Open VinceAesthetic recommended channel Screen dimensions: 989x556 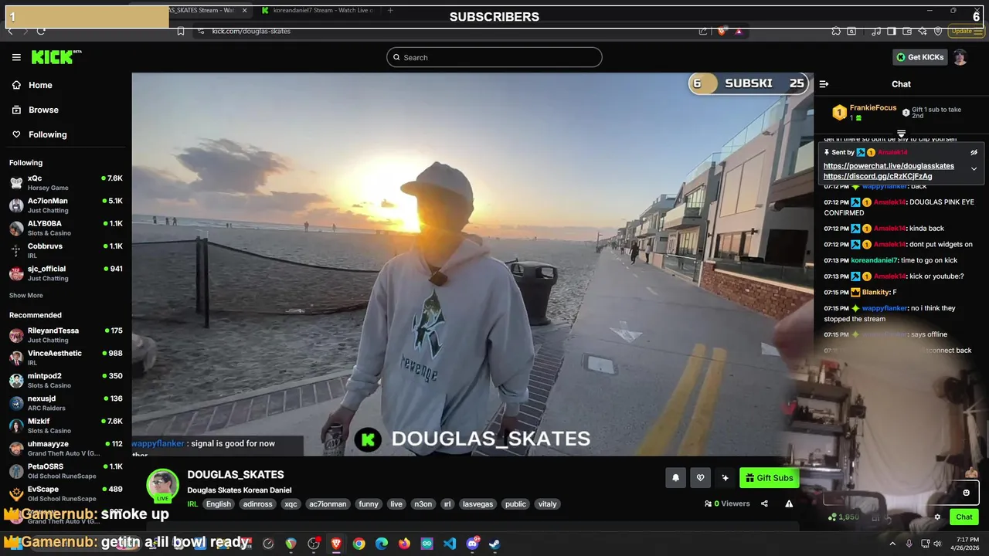(x=66, y=358)
